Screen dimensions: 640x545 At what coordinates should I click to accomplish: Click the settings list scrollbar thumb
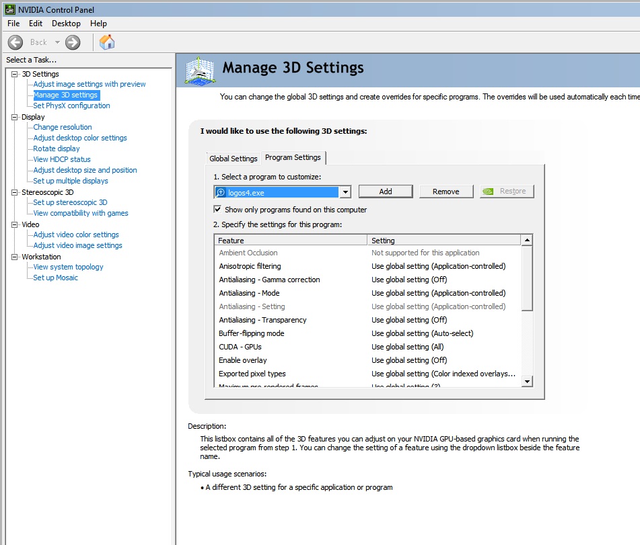tap(527, 278)
